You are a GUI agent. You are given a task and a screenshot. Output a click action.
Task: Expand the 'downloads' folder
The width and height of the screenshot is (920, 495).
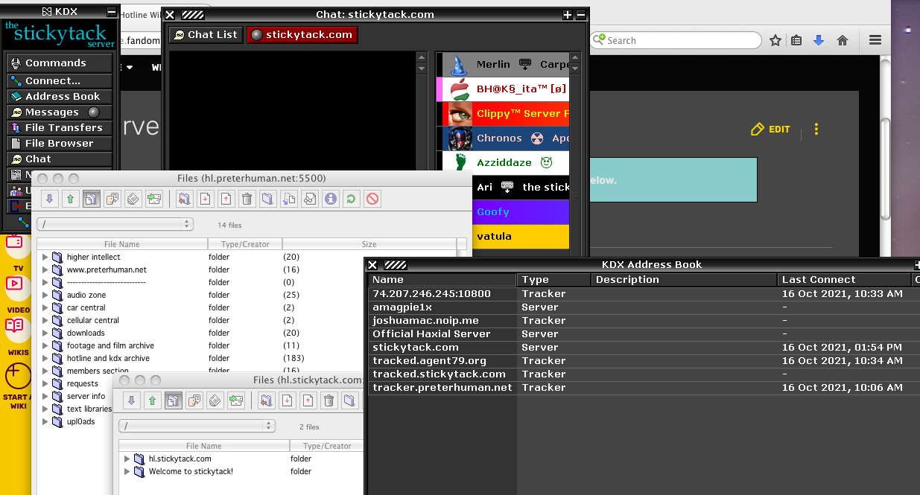click(45, 333)
